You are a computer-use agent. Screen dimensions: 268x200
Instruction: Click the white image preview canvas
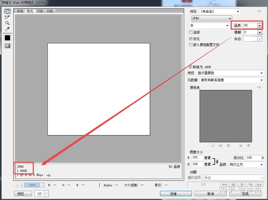point(99,89)
